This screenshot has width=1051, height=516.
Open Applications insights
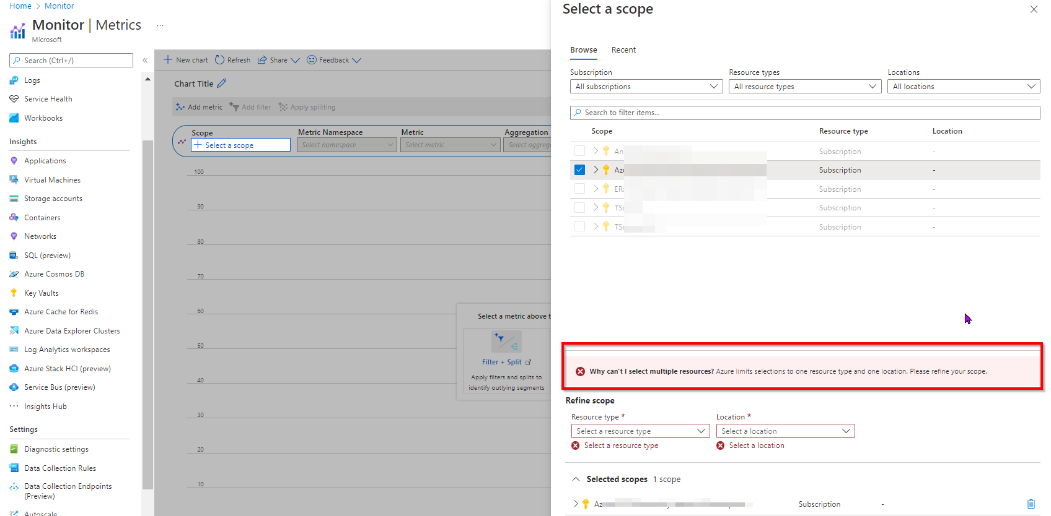(x=45, y=161)
